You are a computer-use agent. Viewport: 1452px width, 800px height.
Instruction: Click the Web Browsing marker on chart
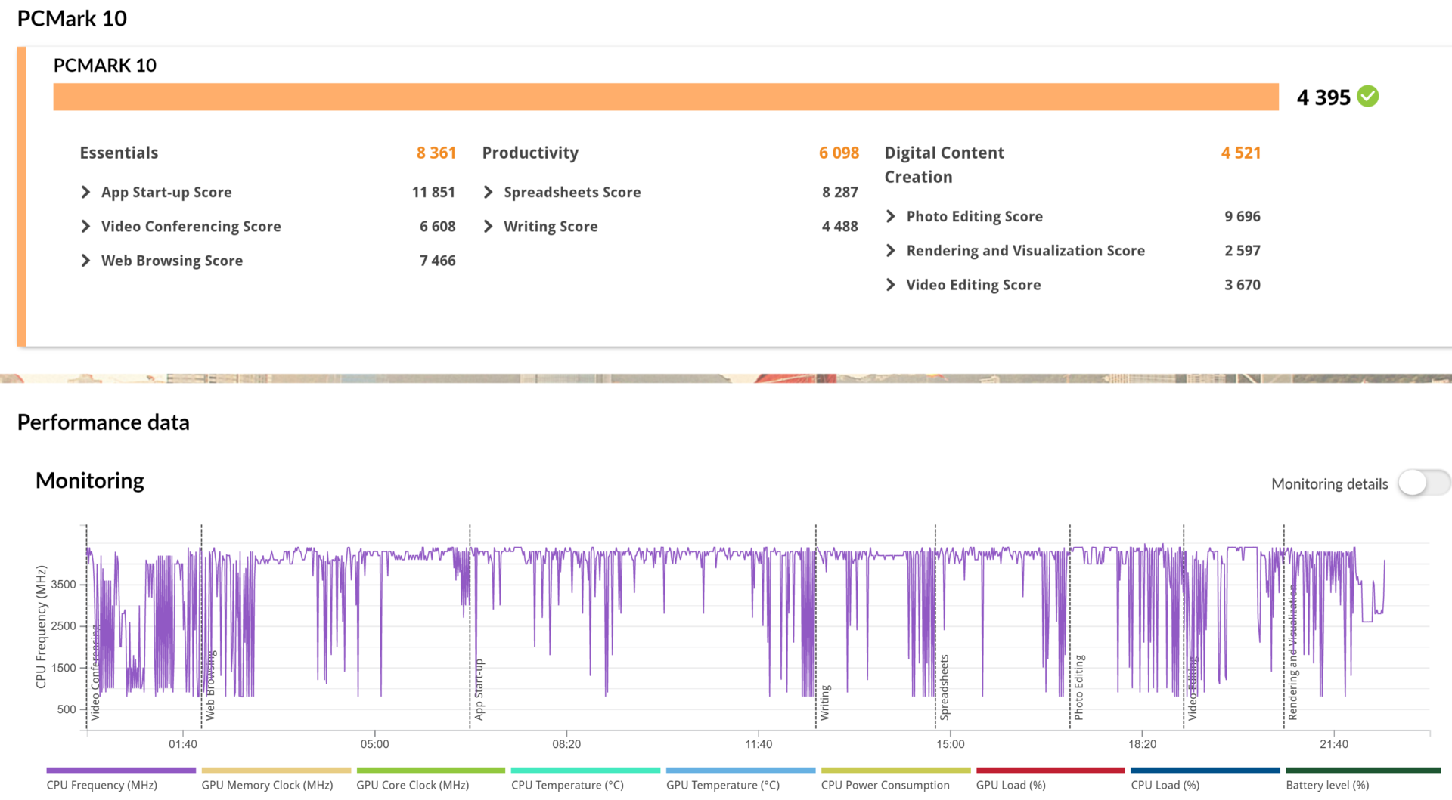point(210,685)
